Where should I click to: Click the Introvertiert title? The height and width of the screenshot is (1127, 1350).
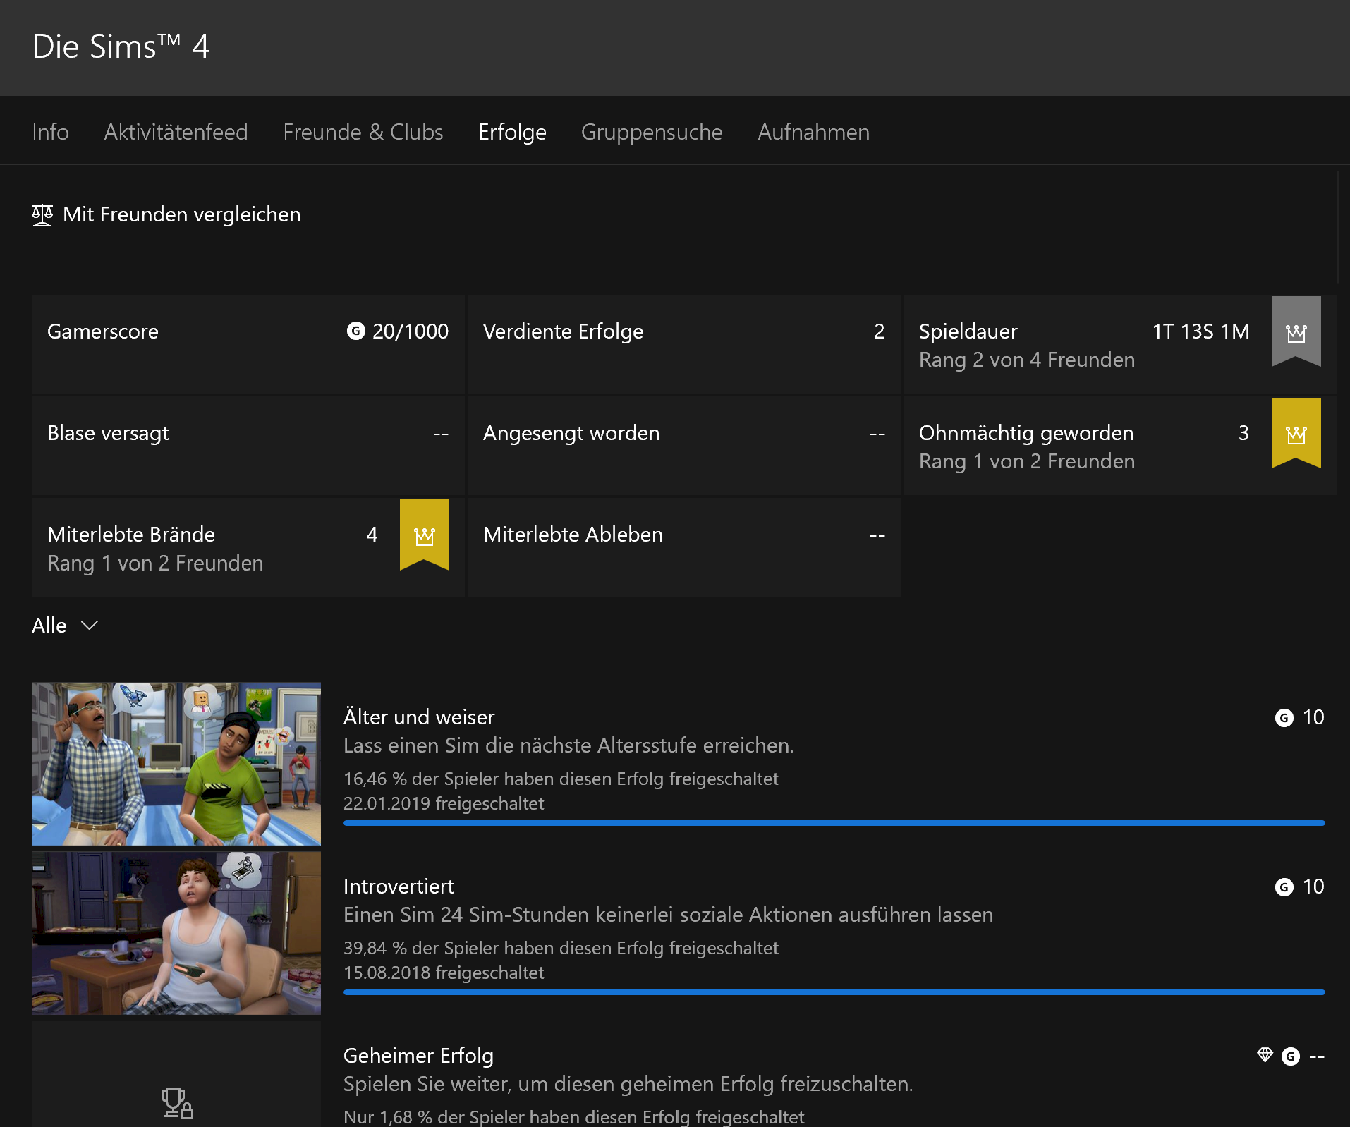[x=399, y=887]
